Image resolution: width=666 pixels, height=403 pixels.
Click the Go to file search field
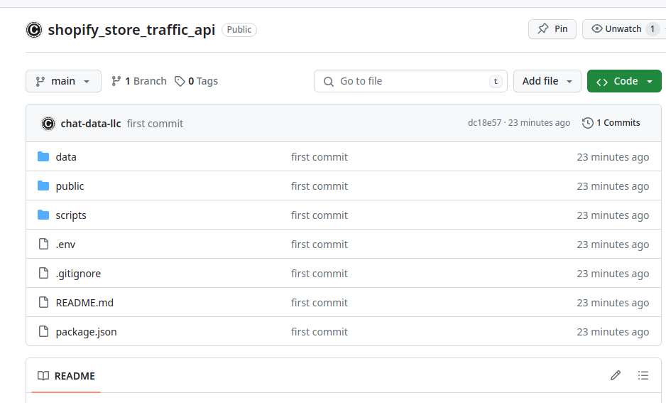click(x=410, y=81)
